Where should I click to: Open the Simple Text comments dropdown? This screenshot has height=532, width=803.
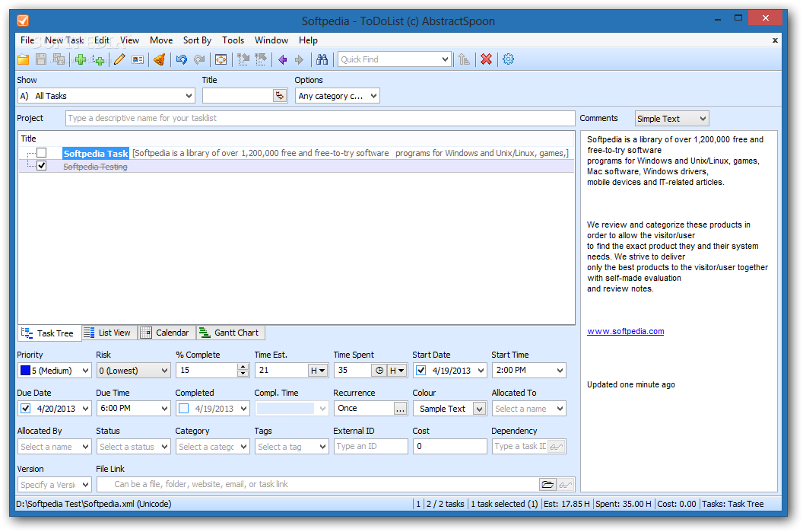pos(672,119)
